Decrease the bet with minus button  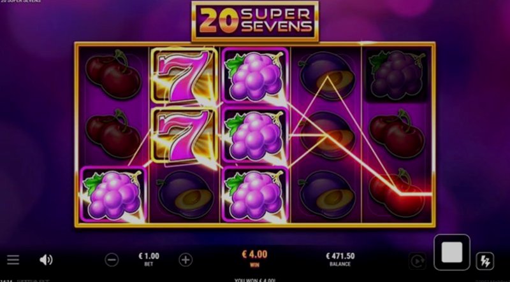coord(112,260)
